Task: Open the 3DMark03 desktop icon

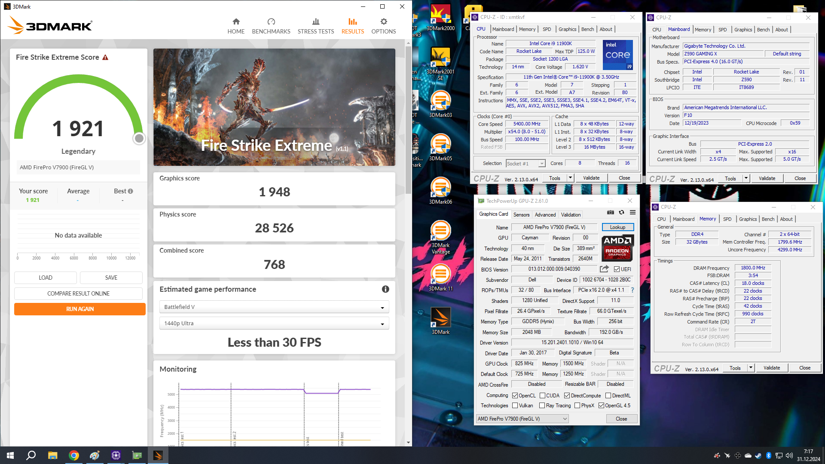Action: [440, 104]
